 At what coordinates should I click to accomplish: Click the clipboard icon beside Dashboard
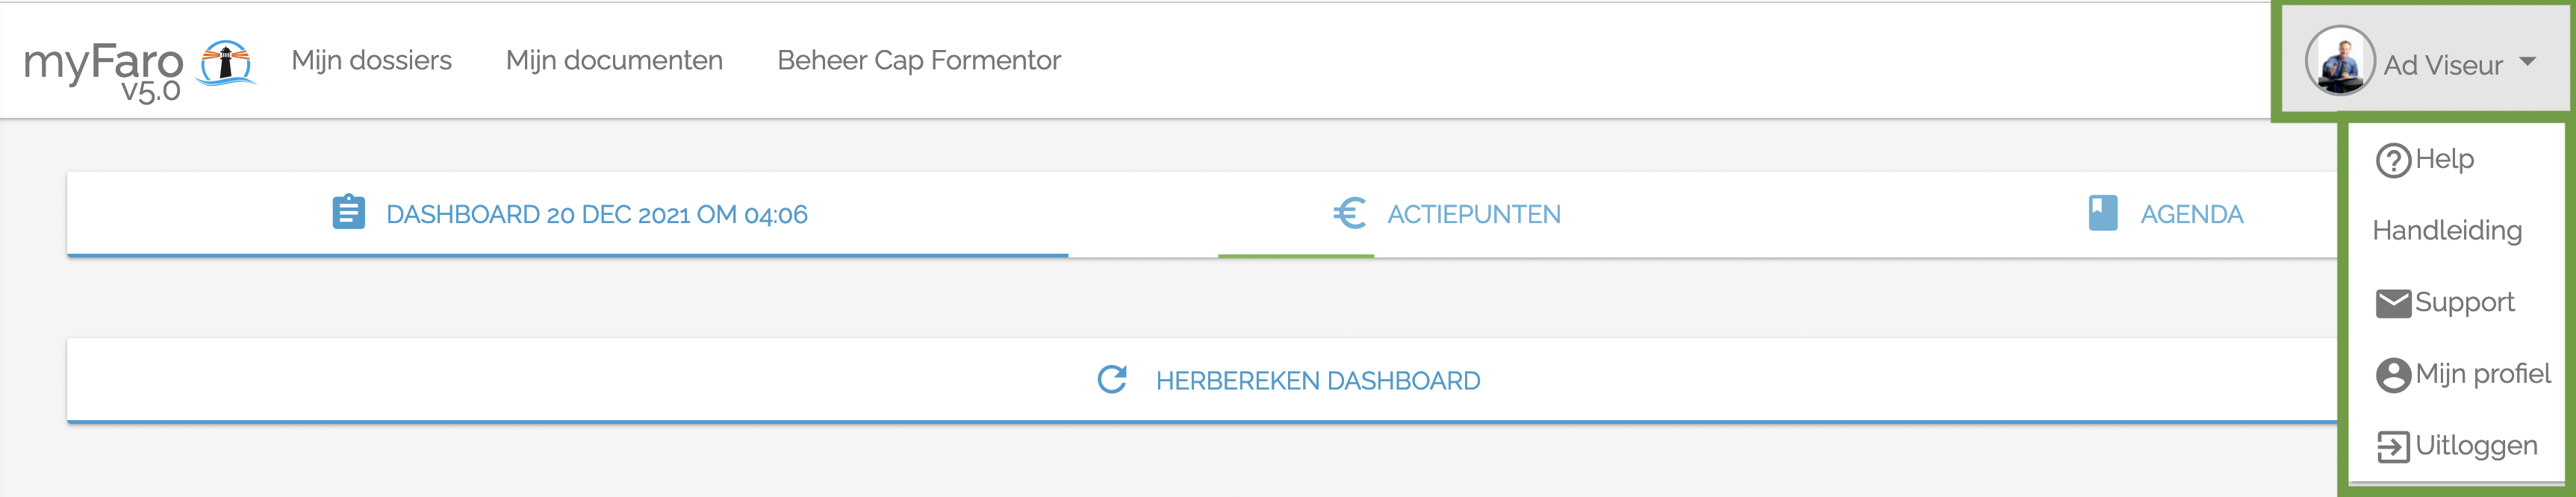pyautogui.click(x=348, y=213)
